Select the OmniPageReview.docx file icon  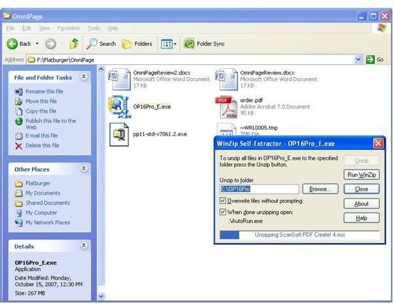[x=227, y=79]
